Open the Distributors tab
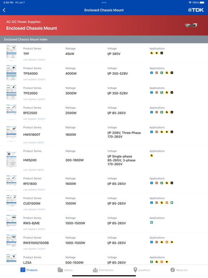 (103, 270)
